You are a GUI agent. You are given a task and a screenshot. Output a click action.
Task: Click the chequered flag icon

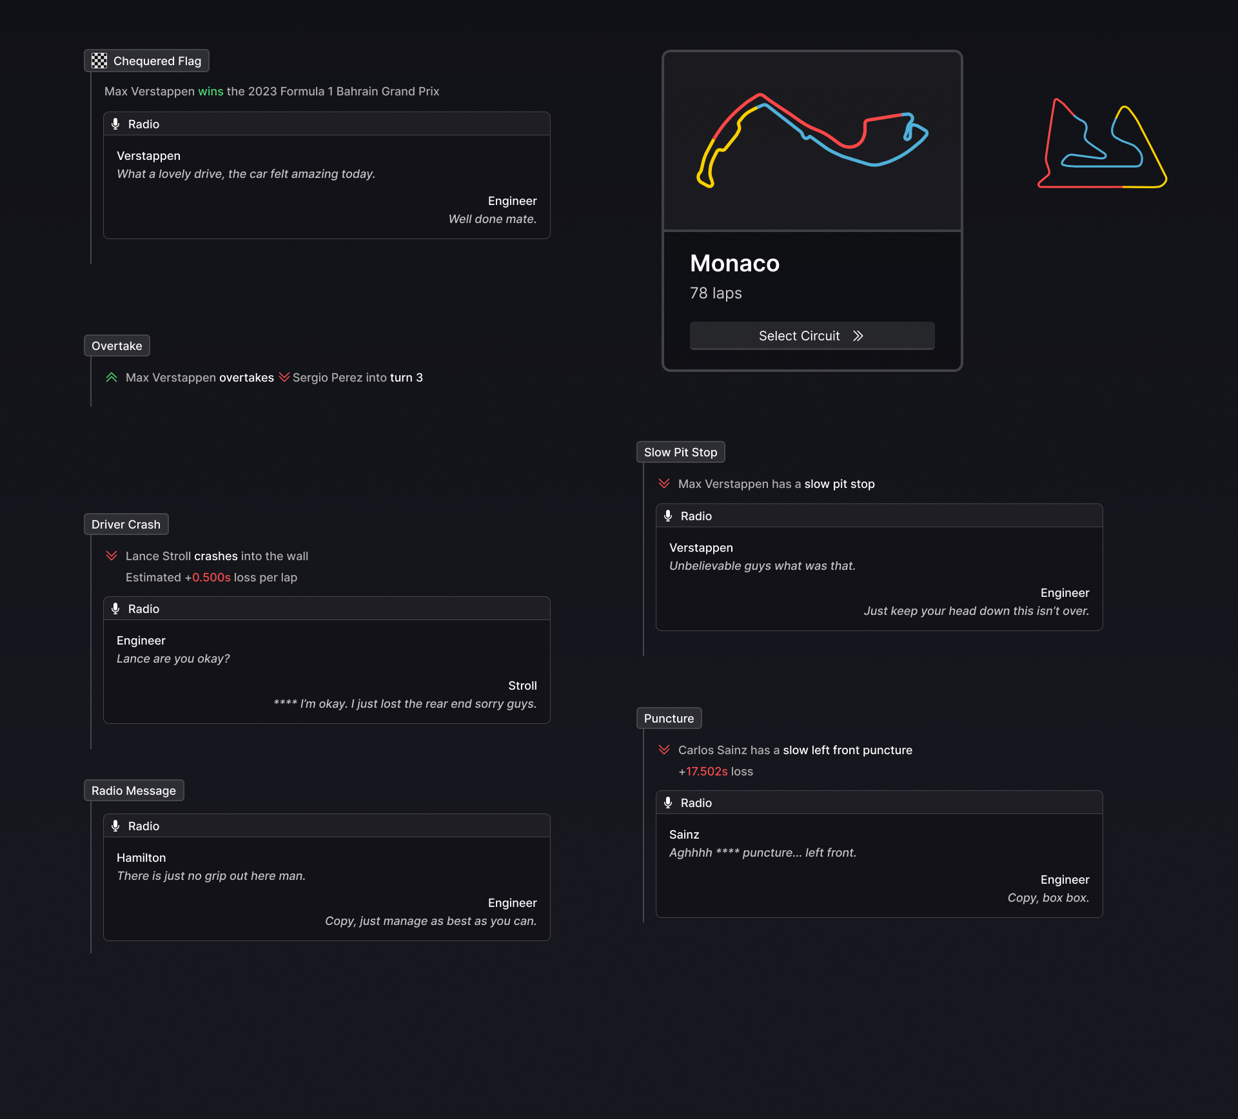[x=99, y=61]
